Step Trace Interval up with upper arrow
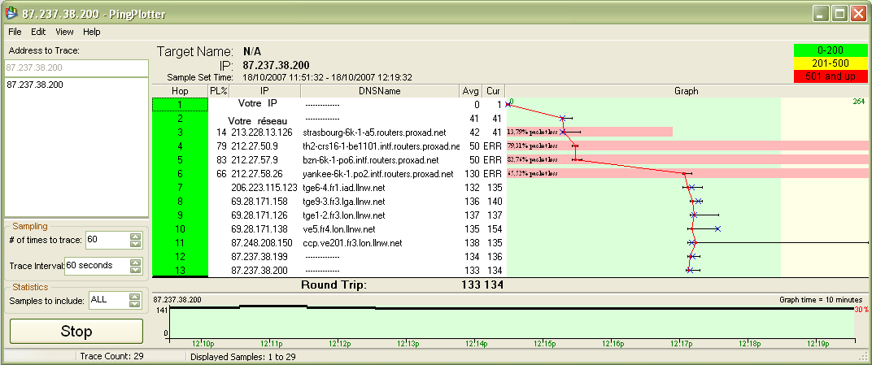872x365 pixels. [135, 262]
